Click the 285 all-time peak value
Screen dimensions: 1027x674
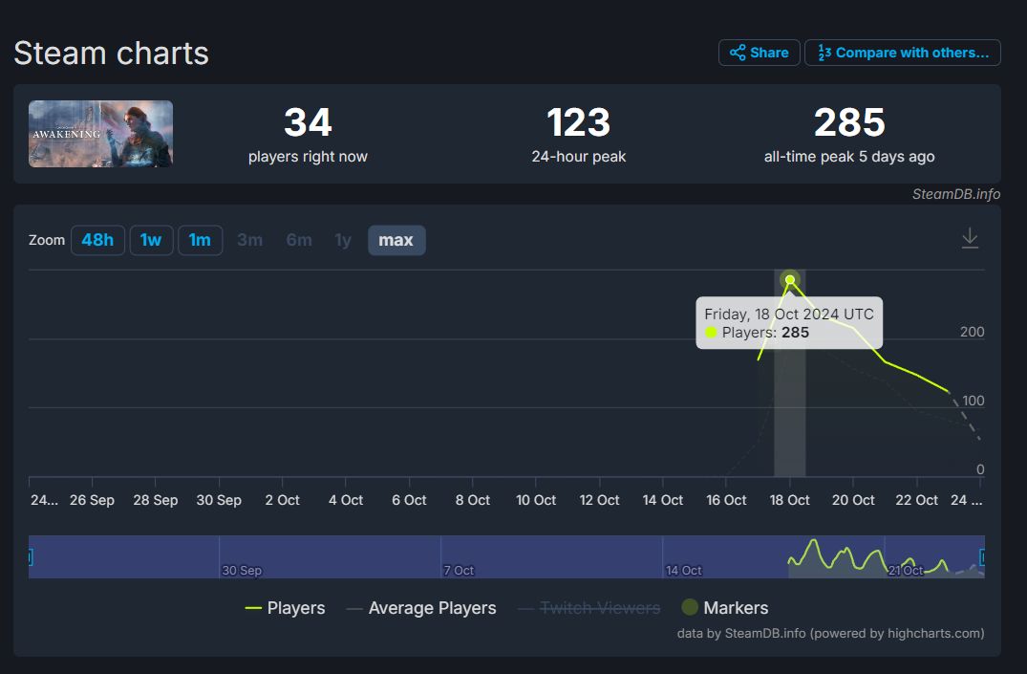[849, 122]
